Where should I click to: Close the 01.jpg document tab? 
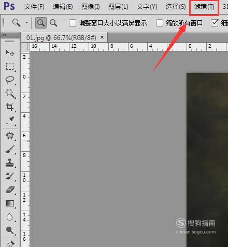[102, 37]
